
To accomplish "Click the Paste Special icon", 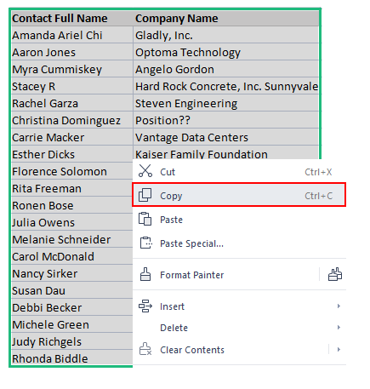I will click(x=146, y=243).
